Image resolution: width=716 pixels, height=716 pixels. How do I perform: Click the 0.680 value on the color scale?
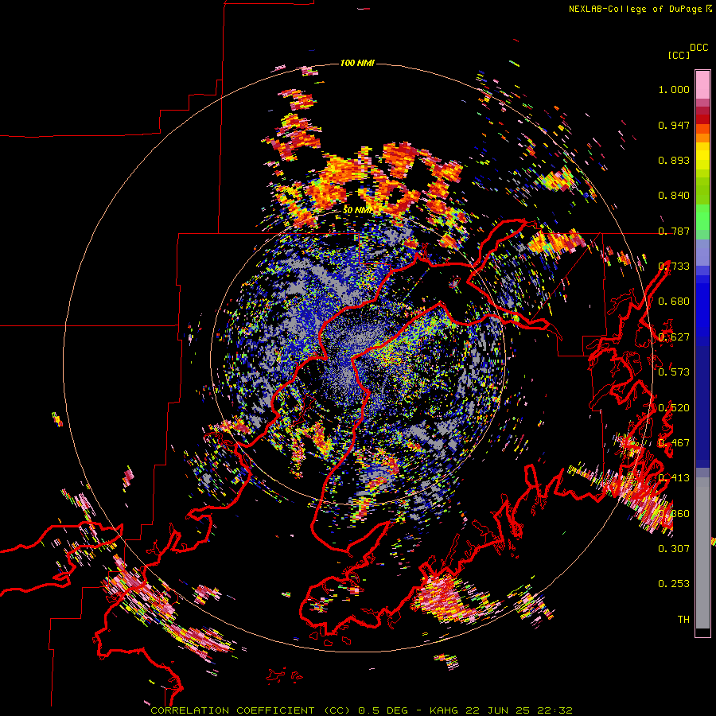pos(674,302)
